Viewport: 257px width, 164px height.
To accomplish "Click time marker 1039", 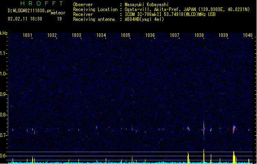I will 223,35.
